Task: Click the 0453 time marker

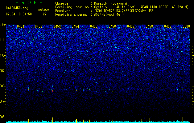Action: pos(57,26)
